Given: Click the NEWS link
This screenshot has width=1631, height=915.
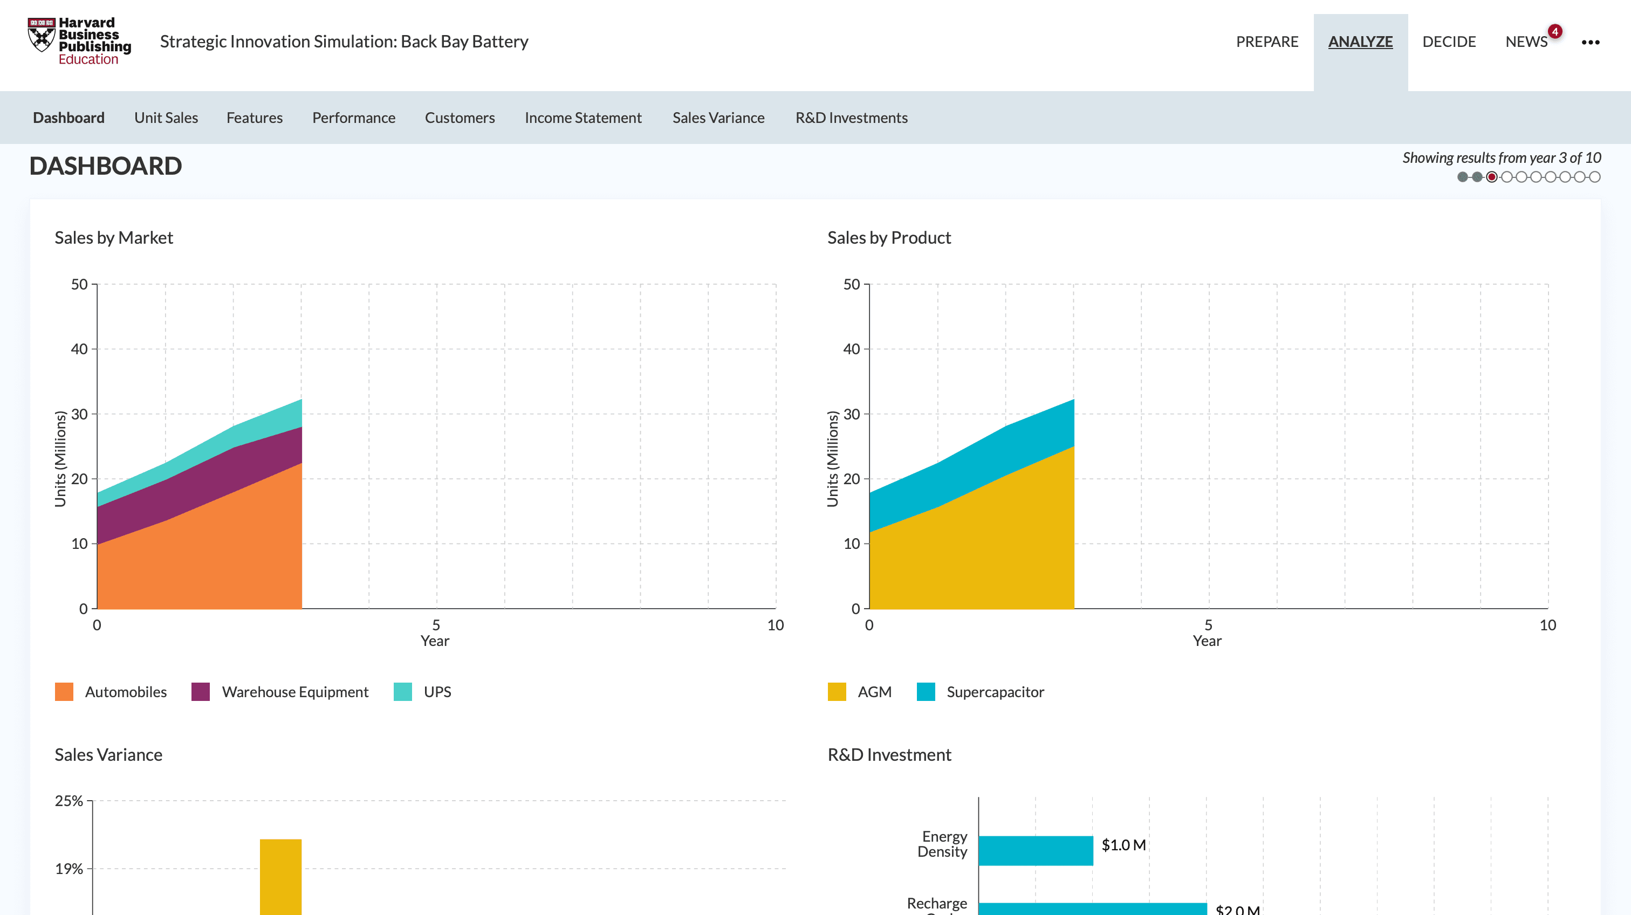Looking at the screenshot, I should coord(1526,42).
